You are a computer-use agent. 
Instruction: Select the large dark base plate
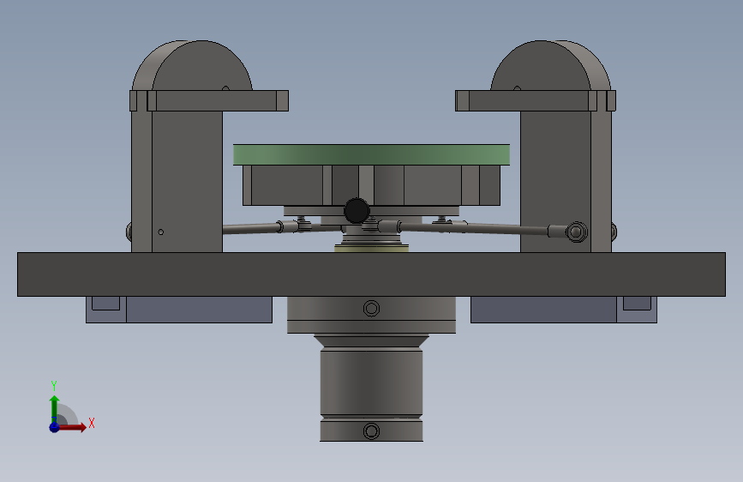(371, 274)
